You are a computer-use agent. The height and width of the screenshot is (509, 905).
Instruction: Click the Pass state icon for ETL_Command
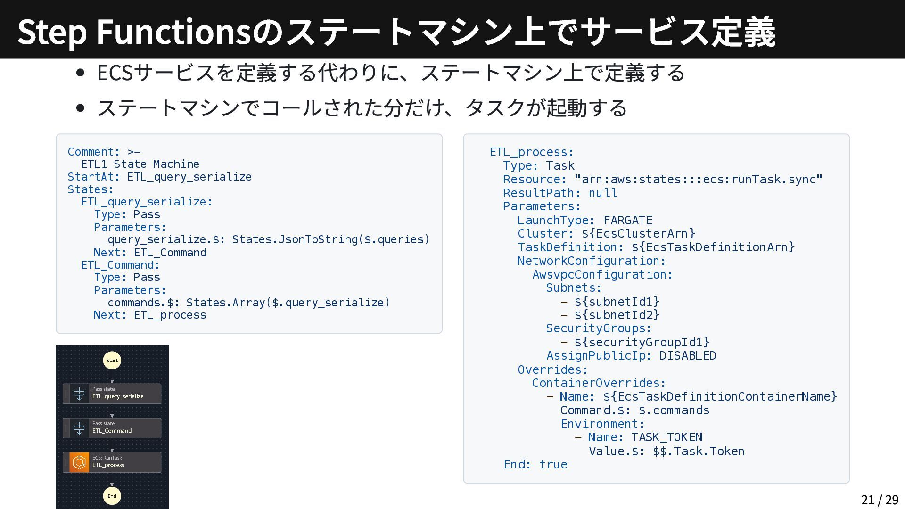coord(79,428)
